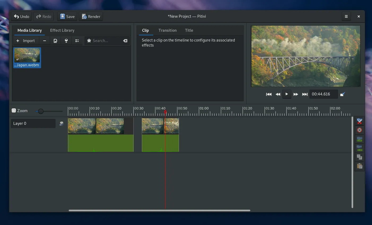Detach the viewer into separate window
The width and height of the screenshot is (372, 225).
343,94
